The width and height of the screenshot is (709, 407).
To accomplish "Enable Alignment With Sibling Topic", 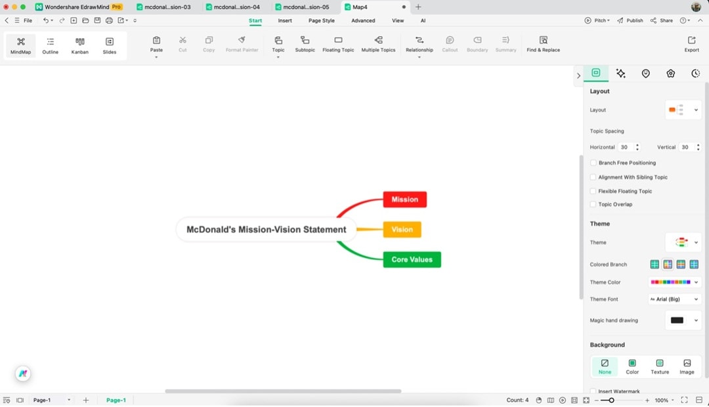I will tap(593, 177).
